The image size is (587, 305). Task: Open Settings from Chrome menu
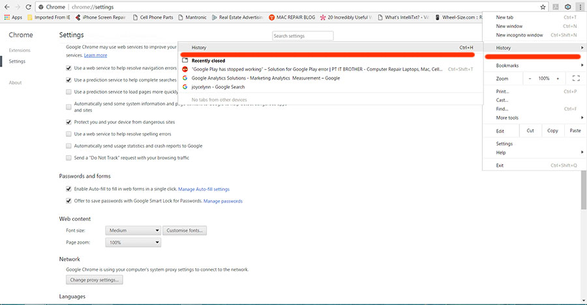(535, 144)
